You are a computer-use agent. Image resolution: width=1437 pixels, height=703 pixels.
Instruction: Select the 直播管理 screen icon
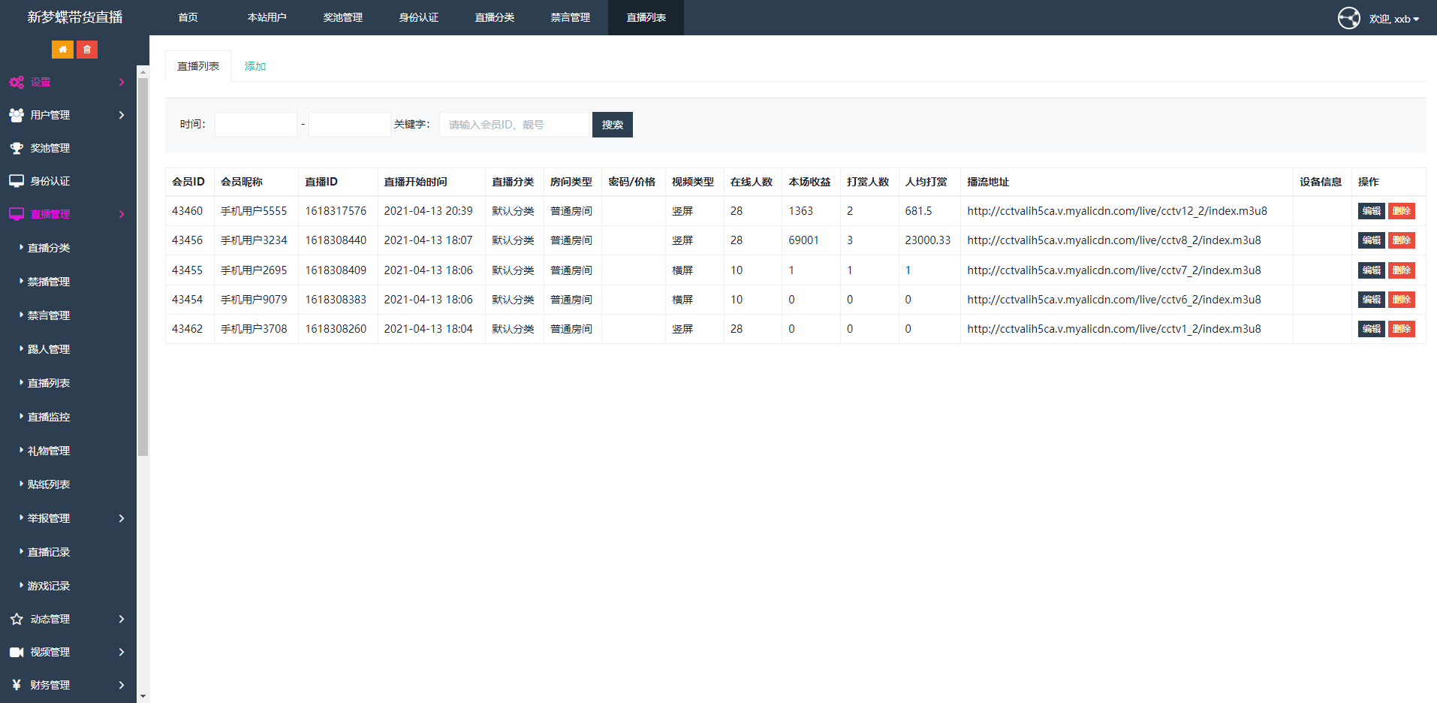click(17, 214)
